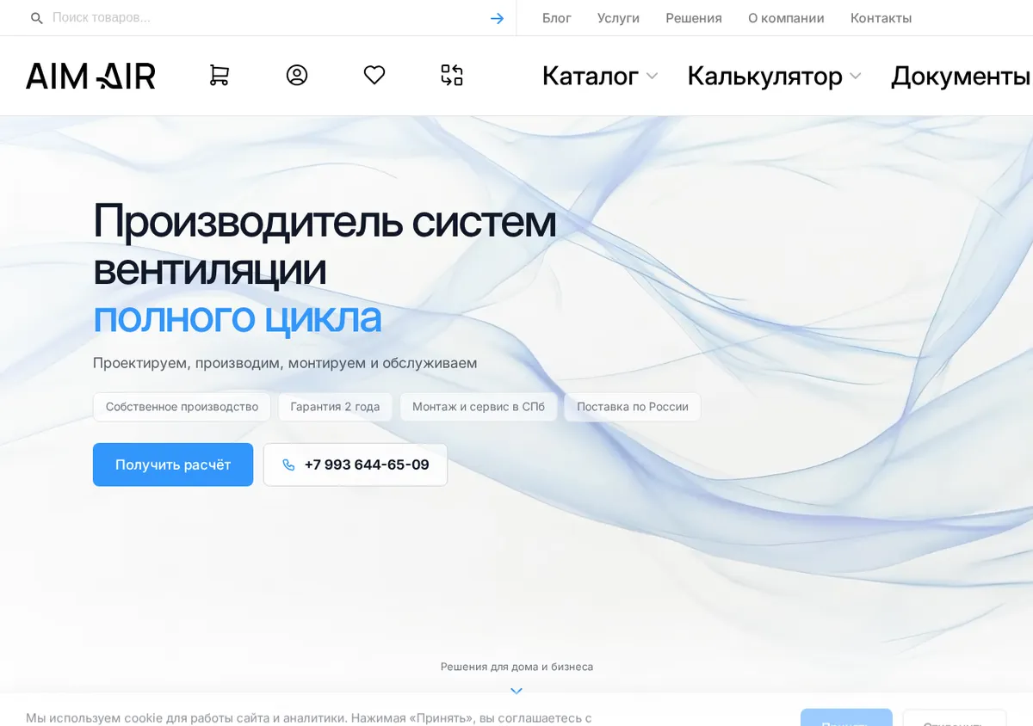Open the Решения top menu item
The height and width of the screenshot is (726, 1033).
[694, 18]
